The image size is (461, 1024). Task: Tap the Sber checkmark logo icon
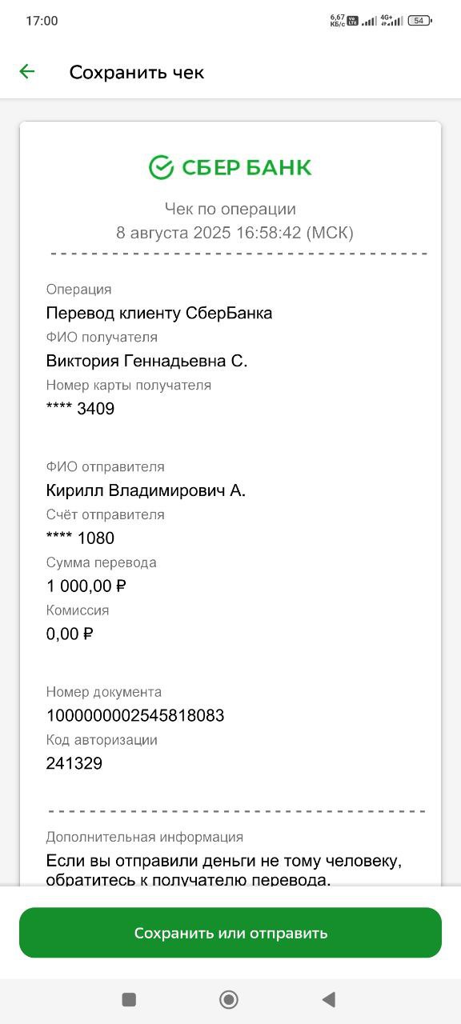click(x=161, y=167)
